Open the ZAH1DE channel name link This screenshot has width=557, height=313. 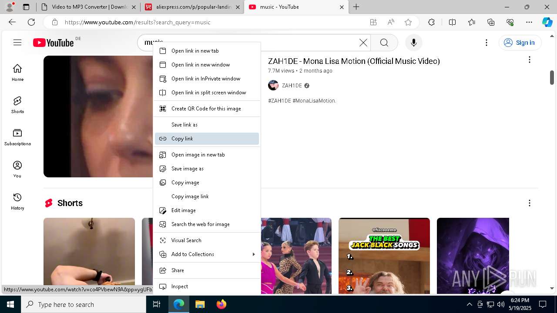click(x=292, y=86)
